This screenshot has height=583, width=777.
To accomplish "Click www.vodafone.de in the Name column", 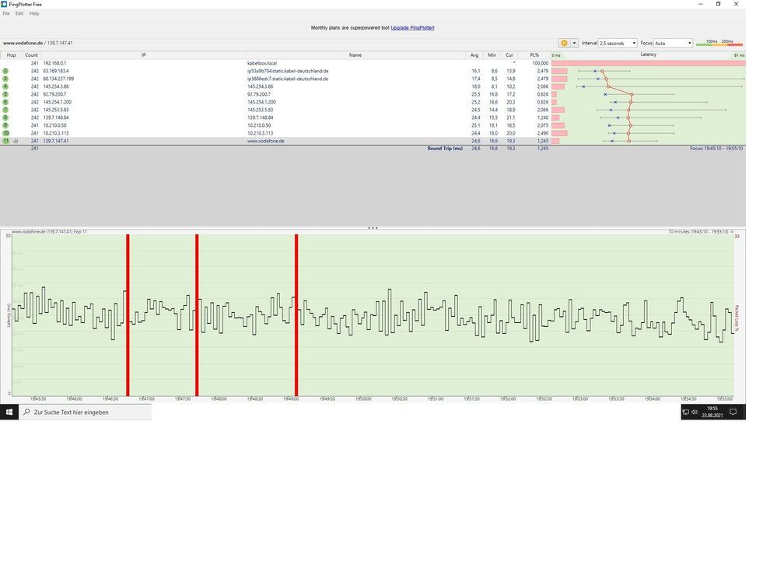I will click(x=265, y=141).
